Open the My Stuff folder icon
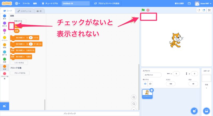Viewport: 213px width, 116px height. (189, 3)
